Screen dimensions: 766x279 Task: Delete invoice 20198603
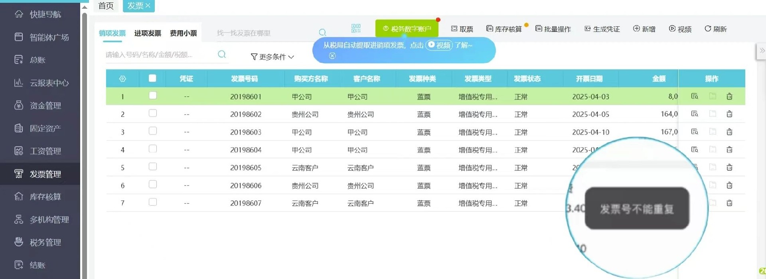click(729, 132)
